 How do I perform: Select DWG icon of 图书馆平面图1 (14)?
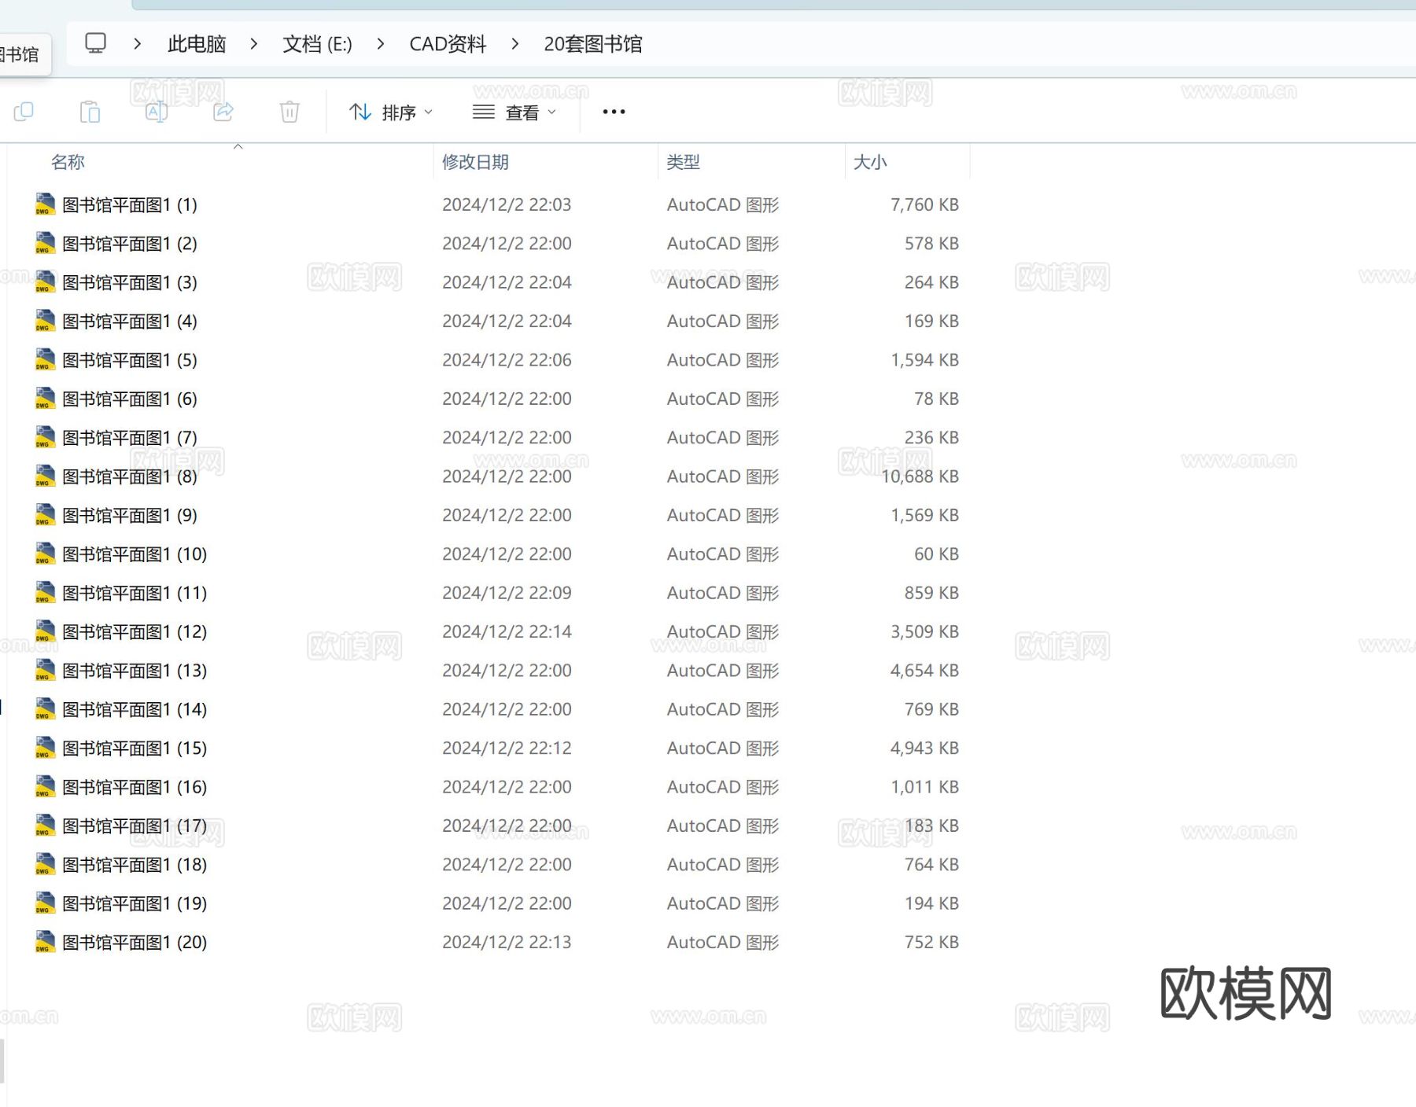click(x=45, y=709)
